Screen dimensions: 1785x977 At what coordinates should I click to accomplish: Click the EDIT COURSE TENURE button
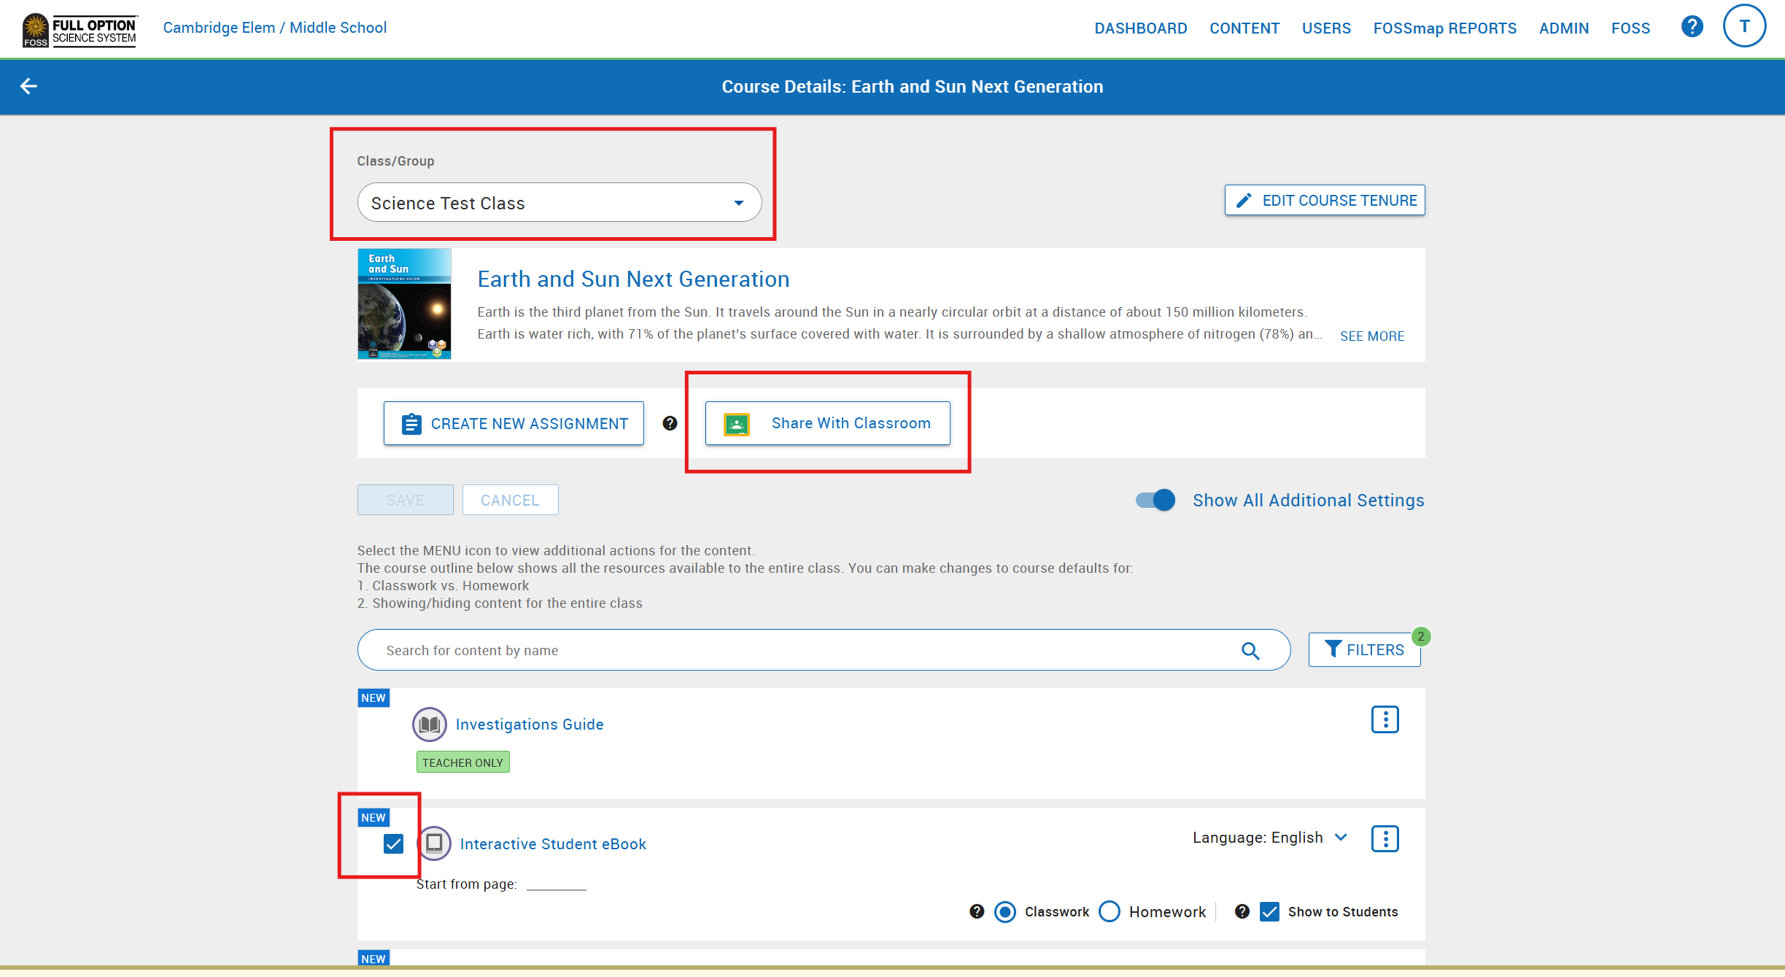click(1324, 200)
